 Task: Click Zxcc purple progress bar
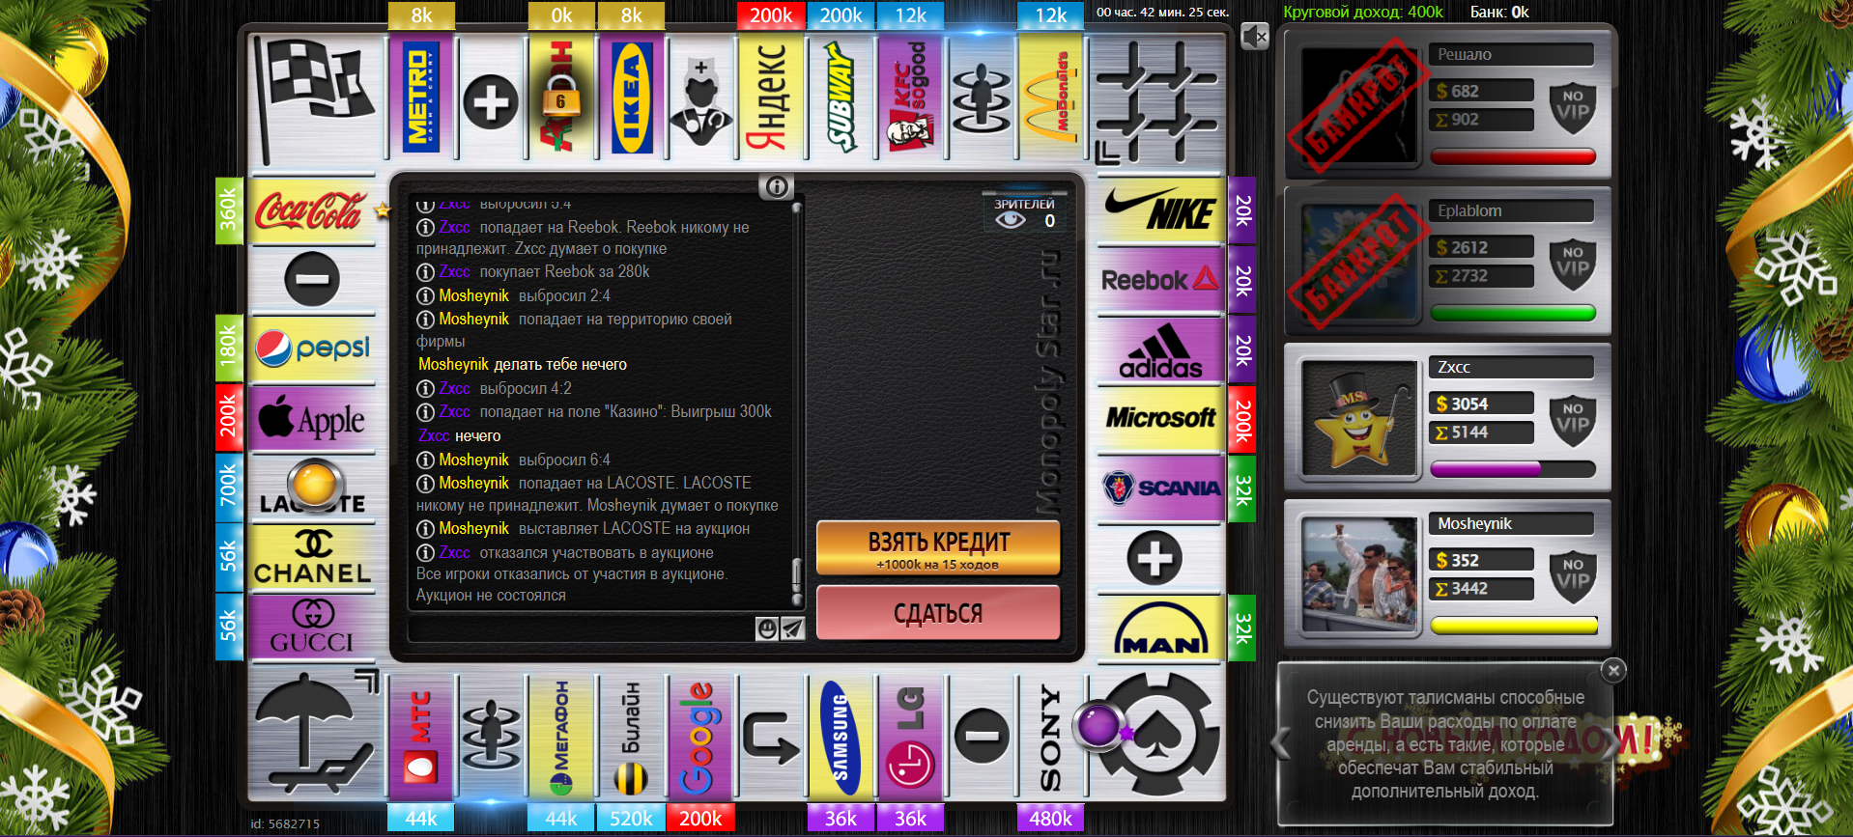[x=1513, y=469]
